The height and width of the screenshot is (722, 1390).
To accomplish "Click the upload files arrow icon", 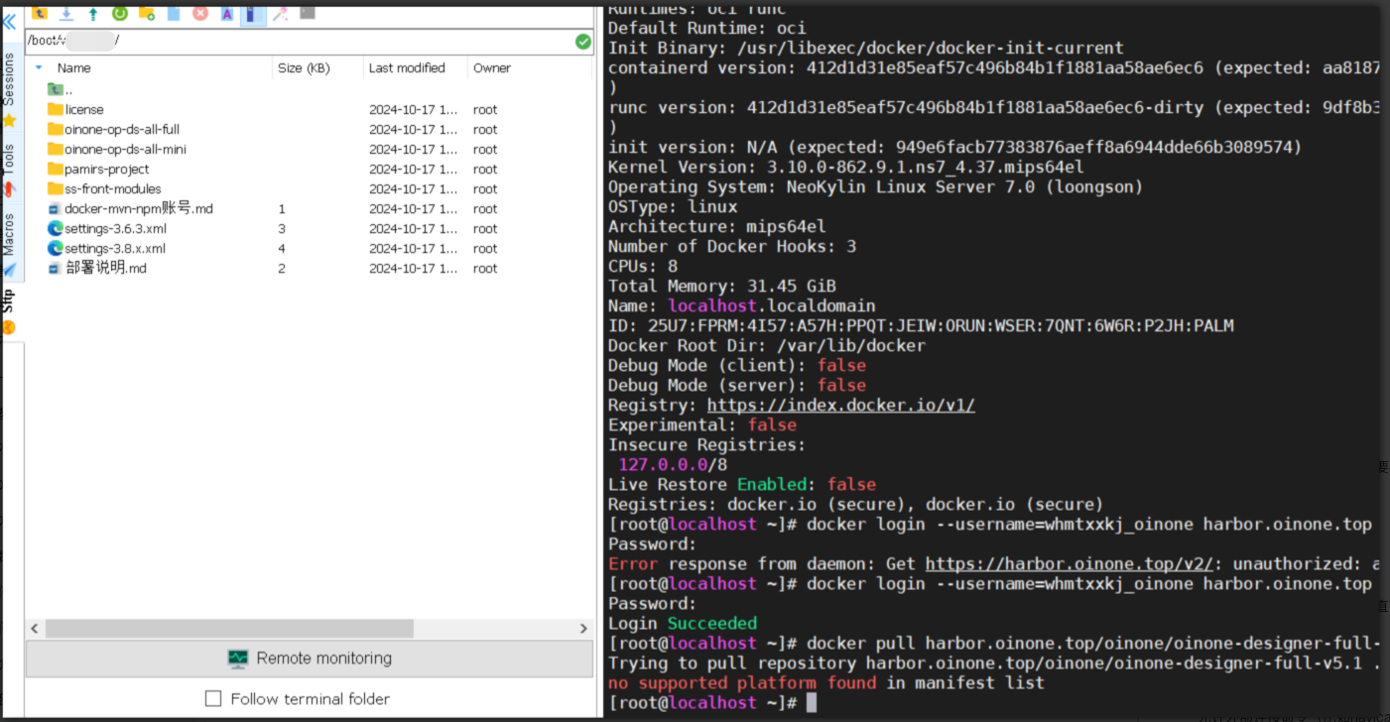I will [x=93, y=13].
